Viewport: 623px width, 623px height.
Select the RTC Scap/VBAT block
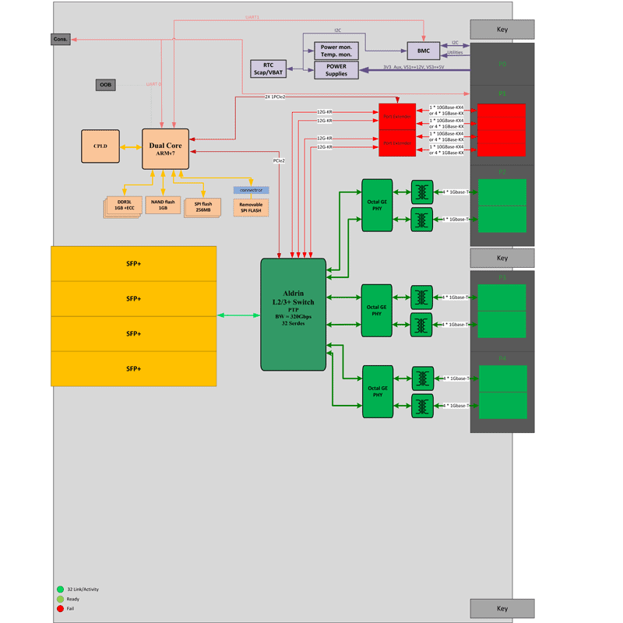(268, 69)
